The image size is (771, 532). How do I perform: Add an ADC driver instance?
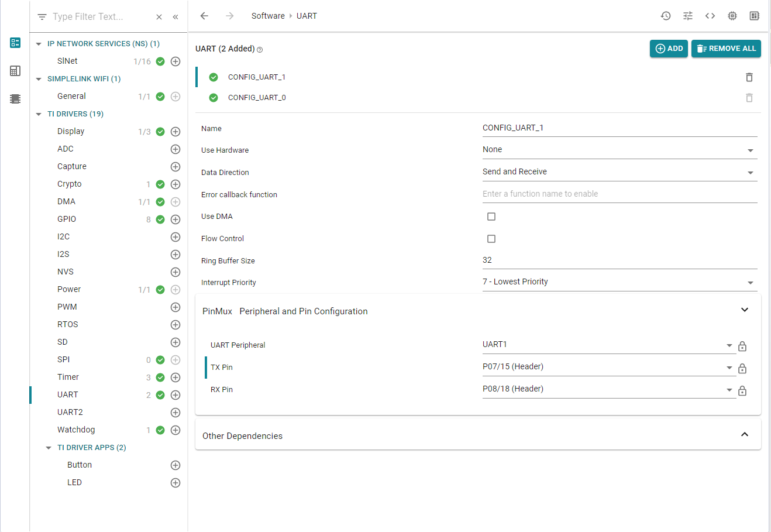(x=175, y=149)
